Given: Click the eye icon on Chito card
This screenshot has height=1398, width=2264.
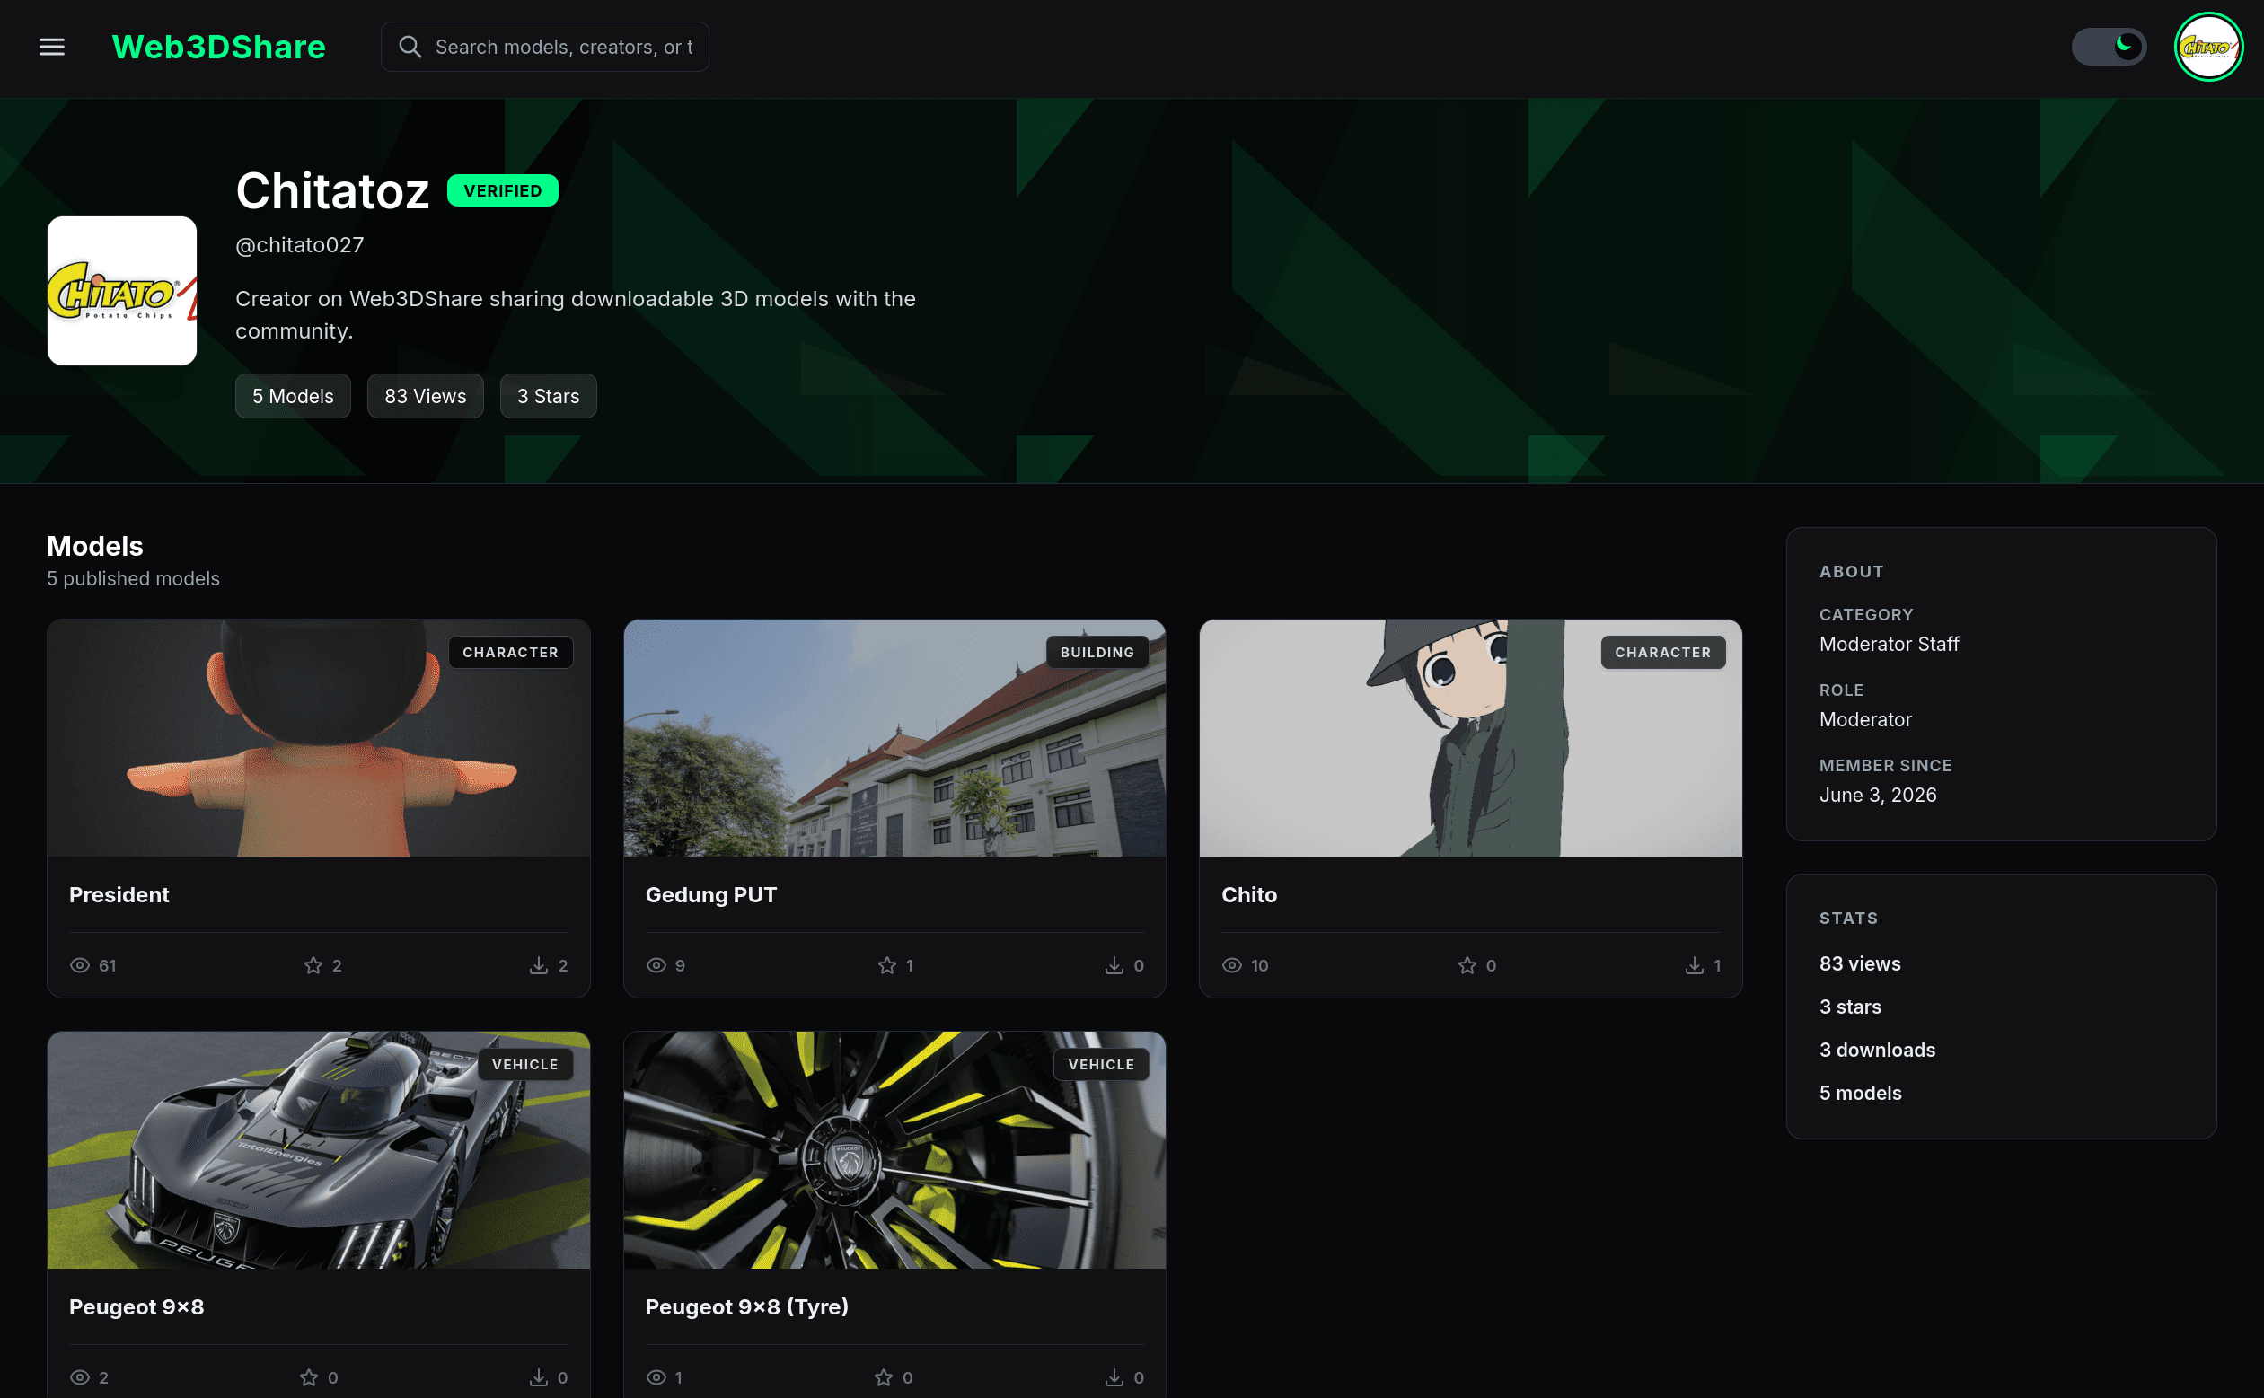Looking at the screenshot, I should [x=1232, y=965].
